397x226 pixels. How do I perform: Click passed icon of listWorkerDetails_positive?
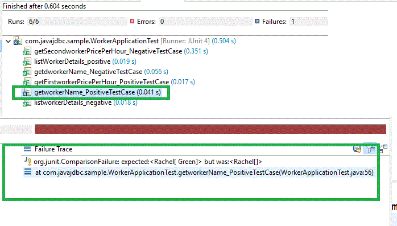27,61
